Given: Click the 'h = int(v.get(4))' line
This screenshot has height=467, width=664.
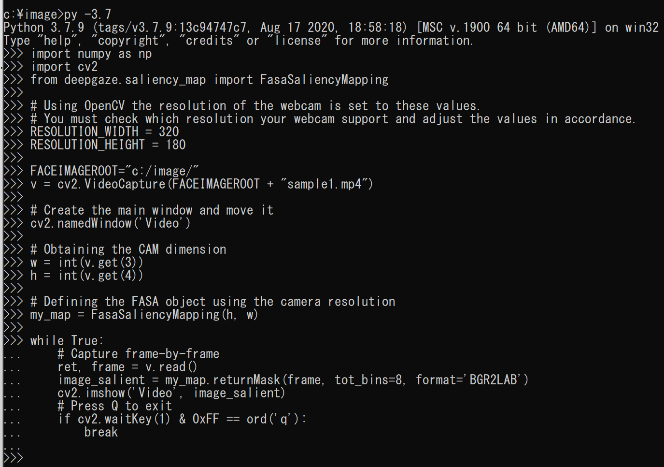Looking at the screenshot, I should [x=86, y=276].
